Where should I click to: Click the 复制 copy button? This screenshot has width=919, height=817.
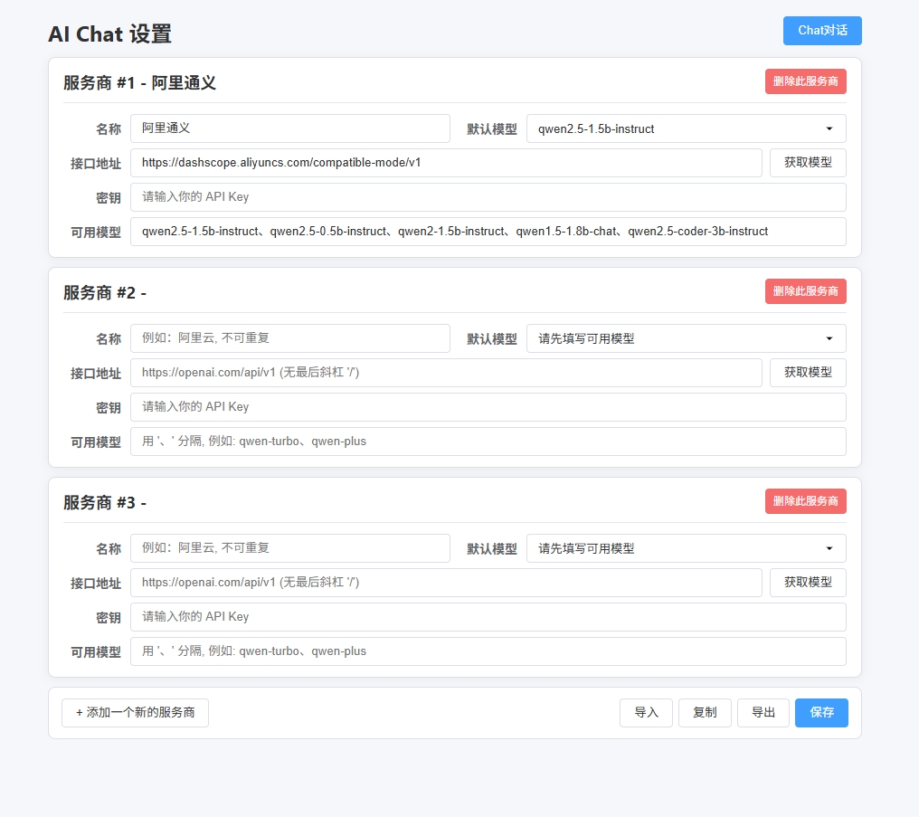coord(705,713)
